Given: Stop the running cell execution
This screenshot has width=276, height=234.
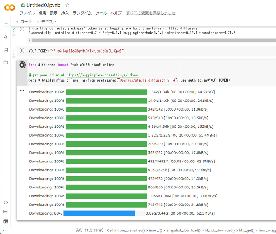Looking at the screenshot, I should 22,65.
